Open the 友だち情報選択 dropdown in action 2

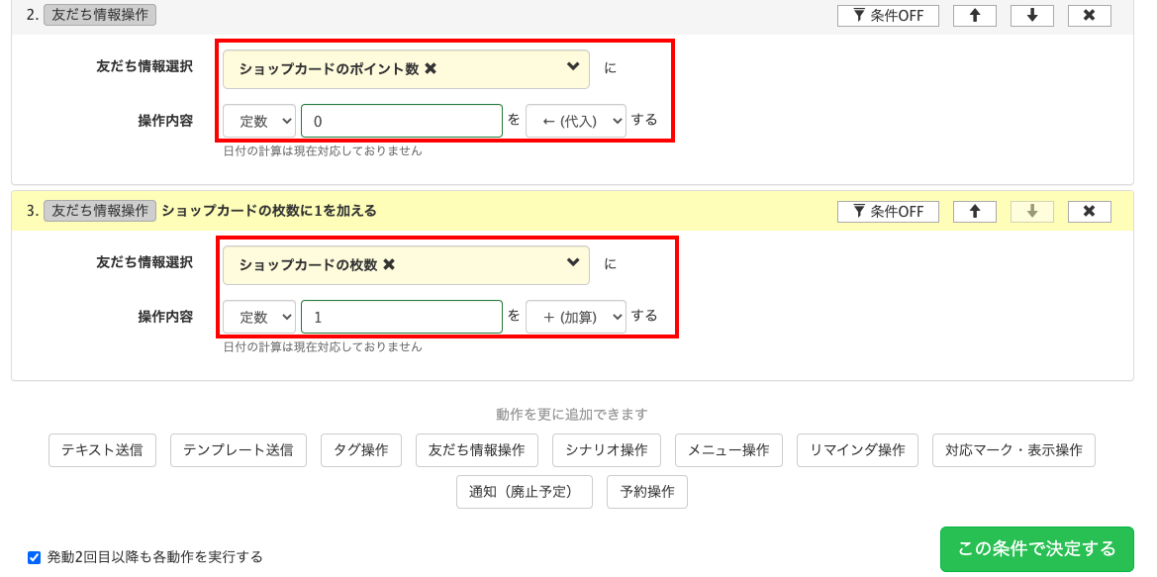tap(406, 67)
